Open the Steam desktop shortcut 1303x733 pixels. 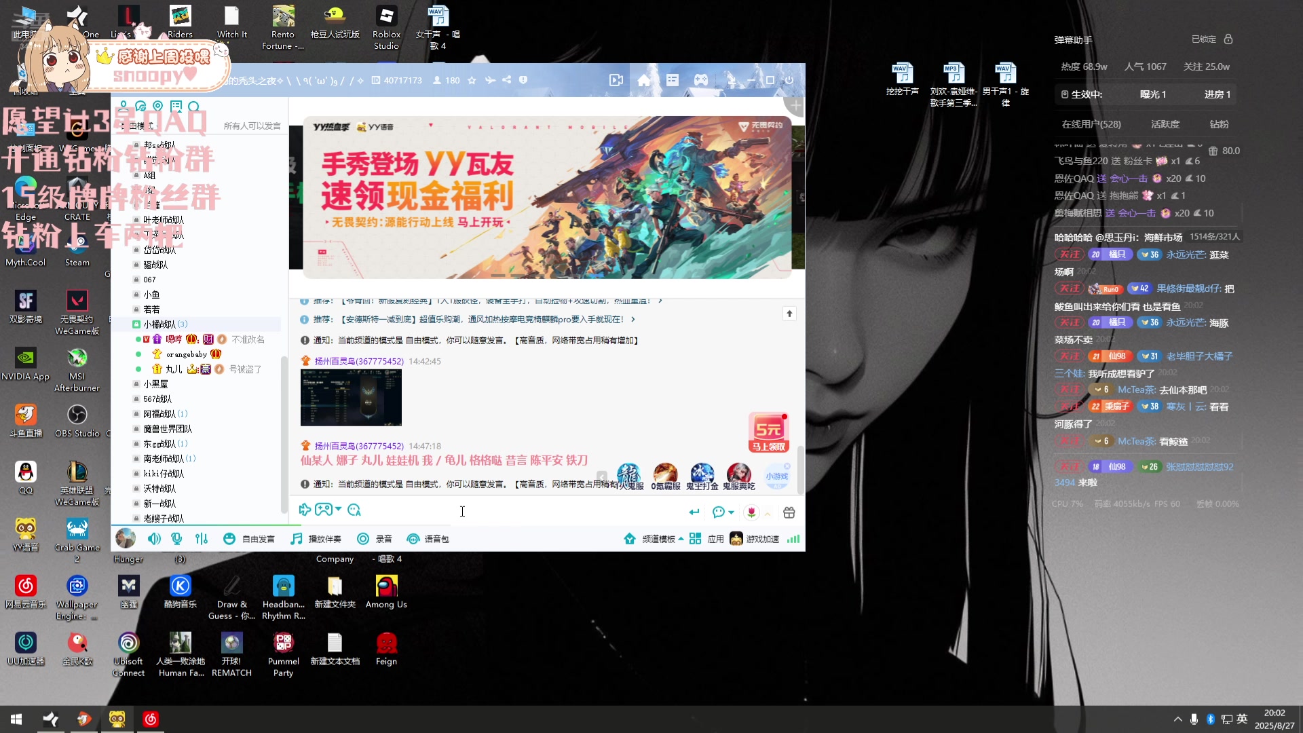tap(77, 251)
